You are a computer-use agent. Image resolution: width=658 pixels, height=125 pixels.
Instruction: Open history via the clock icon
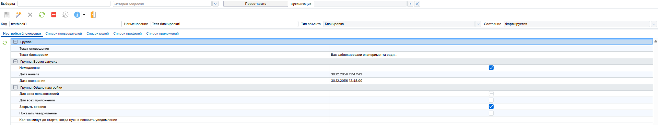click(65, 15)
